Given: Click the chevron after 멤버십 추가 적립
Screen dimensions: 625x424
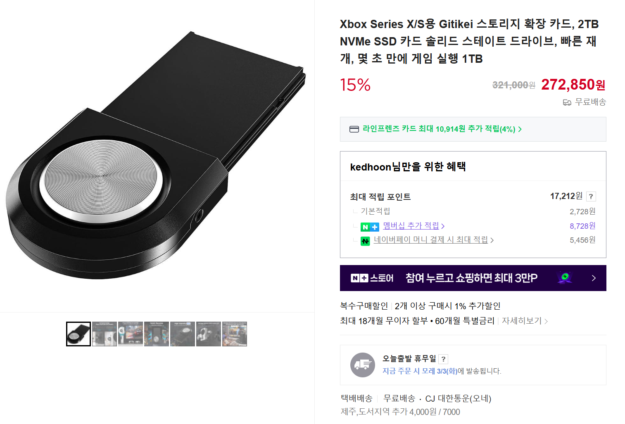Looking at the screenshot, I should coord(443,226).
